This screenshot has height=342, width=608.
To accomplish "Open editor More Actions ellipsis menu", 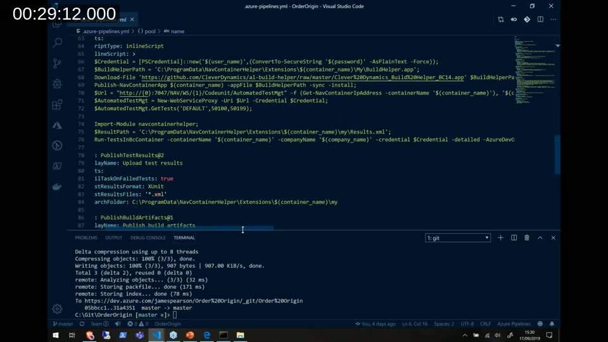I will [x=554, y=20].
